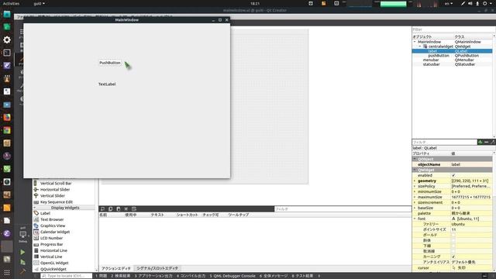
Task: Open the Activities overview in top bar
Action: pyautogui.click(x=11, y=3)
